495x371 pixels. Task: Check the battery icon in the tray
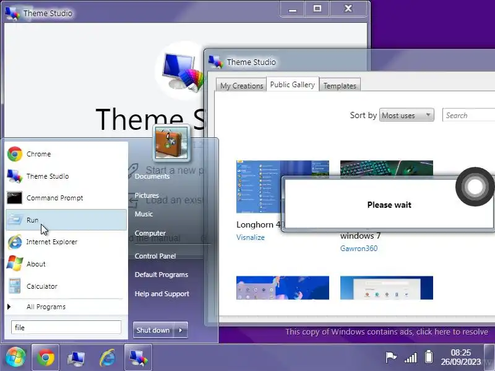(428, 357)
